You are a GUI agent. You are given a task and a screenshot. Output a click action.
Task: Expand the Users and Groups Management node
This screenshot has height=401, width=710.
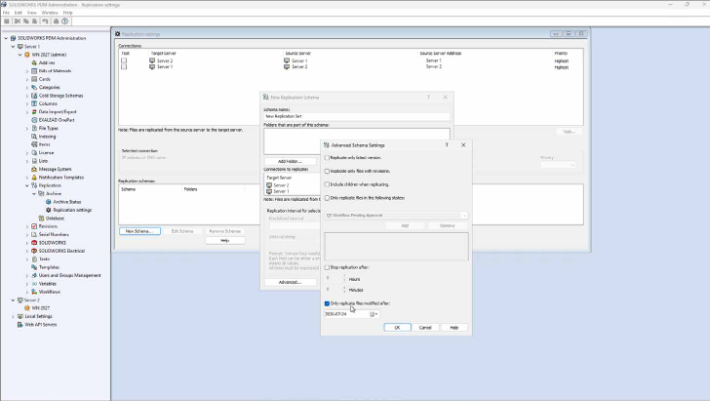(x=27, y=275)
